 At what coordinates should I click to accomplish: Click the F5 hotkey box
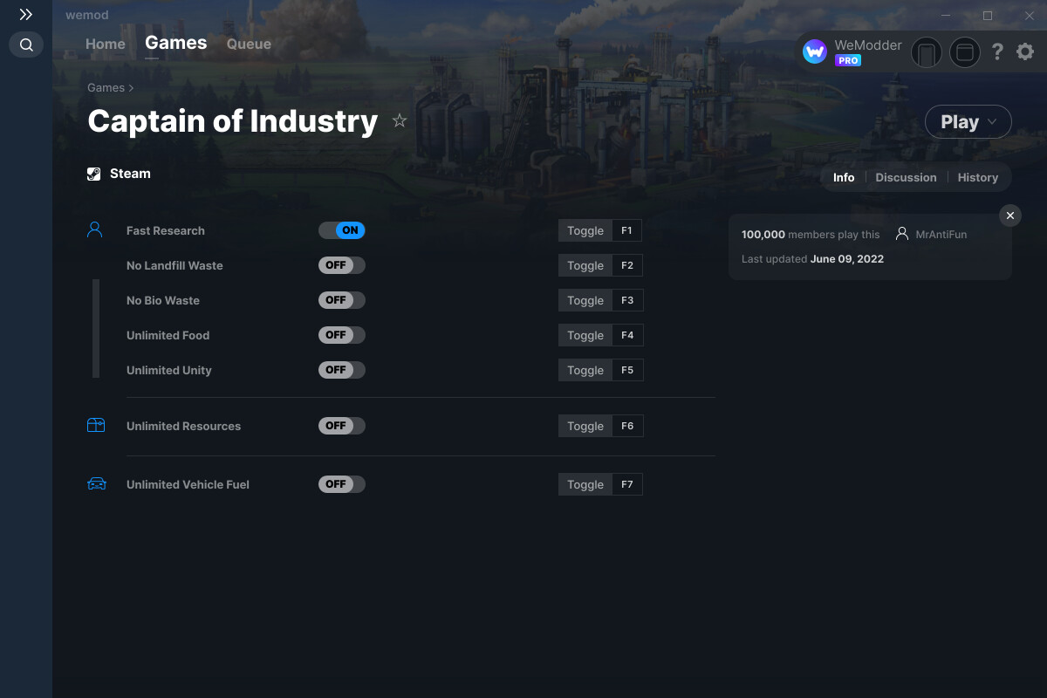[627, 370]
